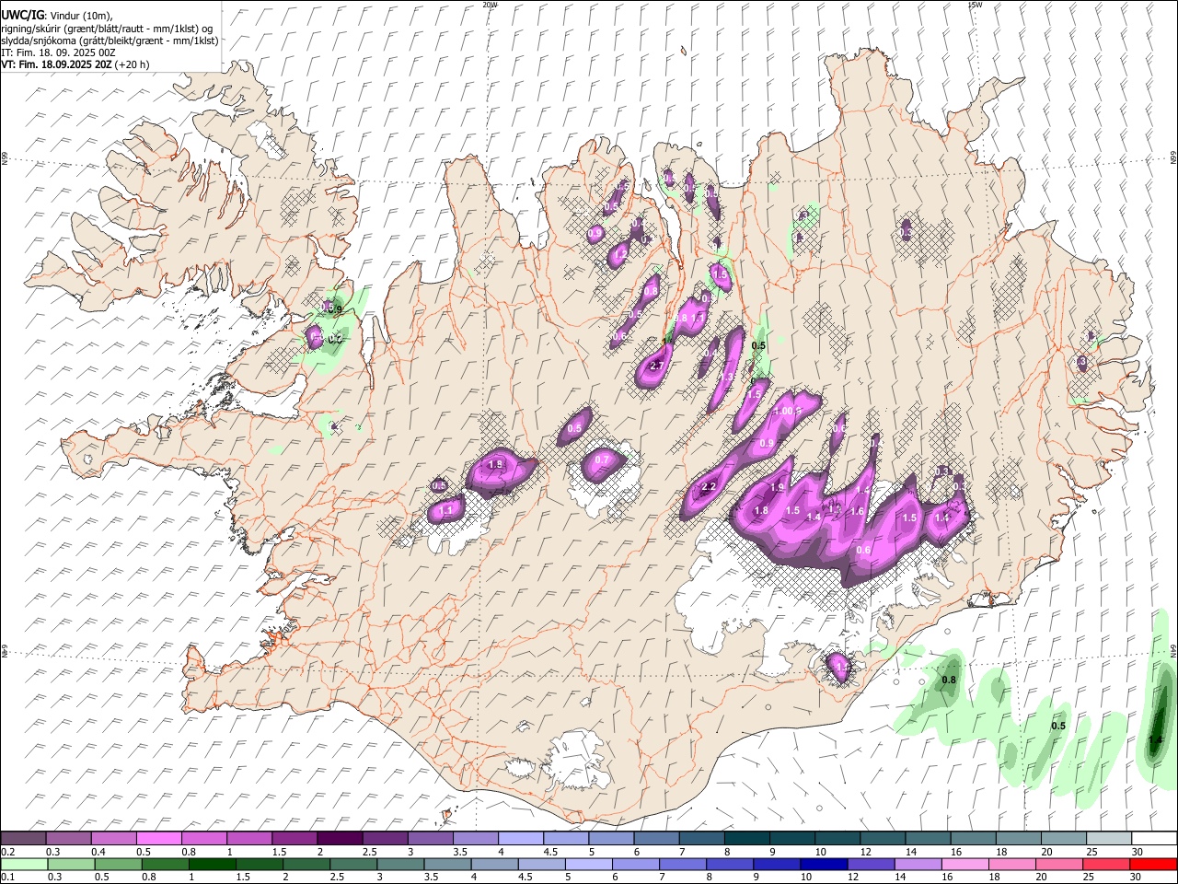Click the 66N latitude label on right edge
The width and height of the screenshot is (1178, 884).
pyautogui.click(x=1172, y=157)
